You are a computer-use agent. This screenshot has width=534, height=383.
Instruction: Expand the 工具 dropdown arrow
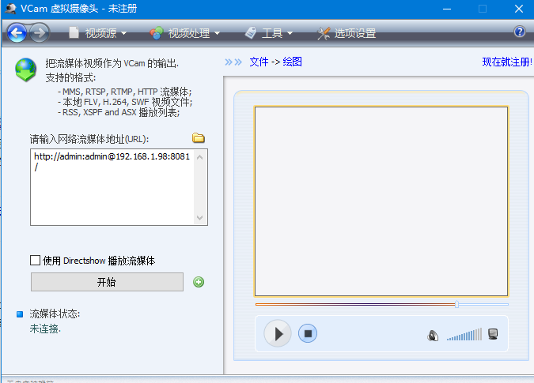[x=290, y=33]
